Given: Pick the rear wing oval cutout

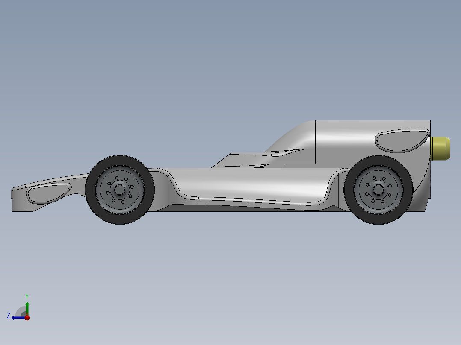Looking at the screenshot, I should (x=402, y=140).
